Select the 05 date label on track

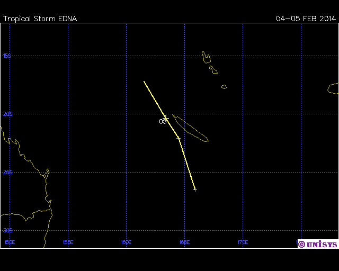pos(163,121)
